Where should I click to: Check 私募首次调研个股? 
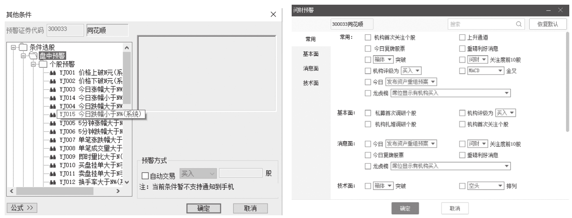pyautogui.click(x=368, y=113)
